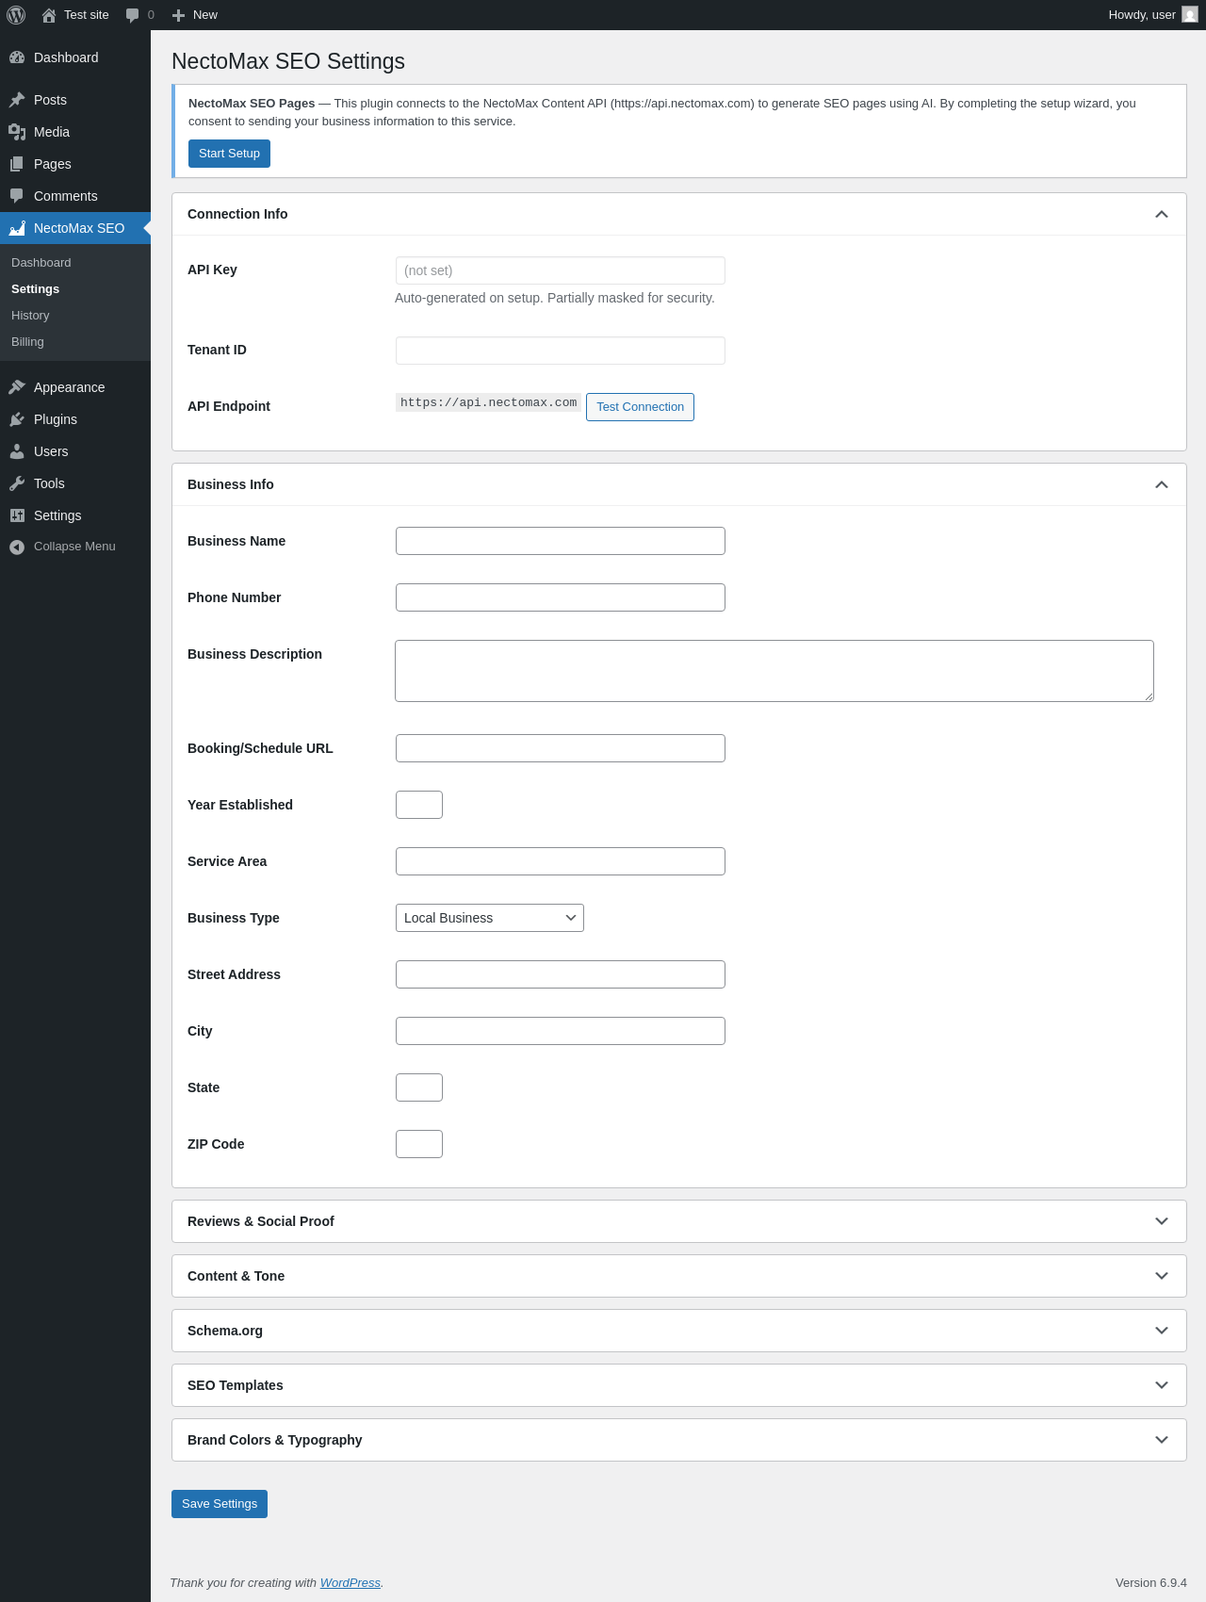This screenshot has width=1206, height=1602.
Task: Collapse the Connection Info panel
Action: pyautogui.click(x=1161, y=214)
